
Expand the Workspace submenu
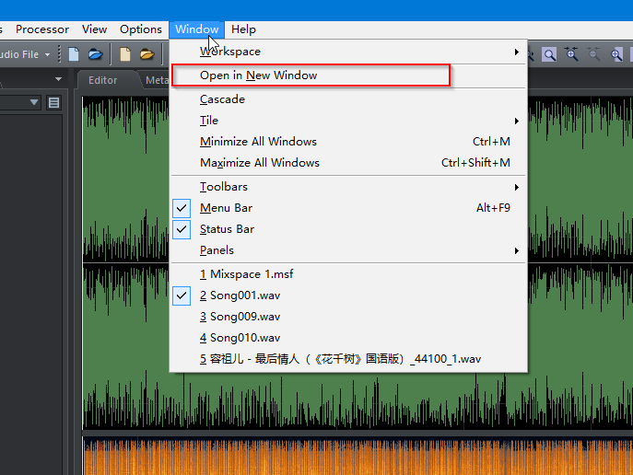coord(230,52)
